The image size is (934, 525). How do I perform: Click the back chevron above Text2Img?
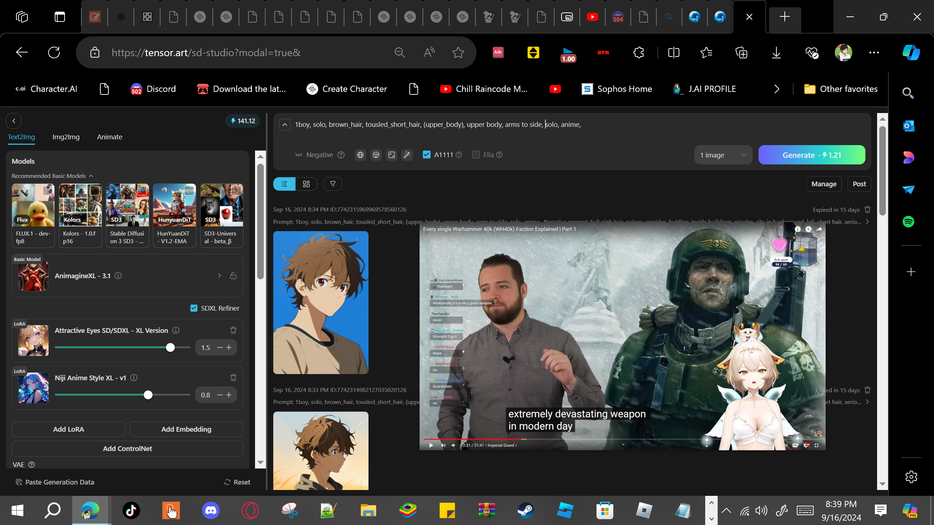tap(14, 121)
